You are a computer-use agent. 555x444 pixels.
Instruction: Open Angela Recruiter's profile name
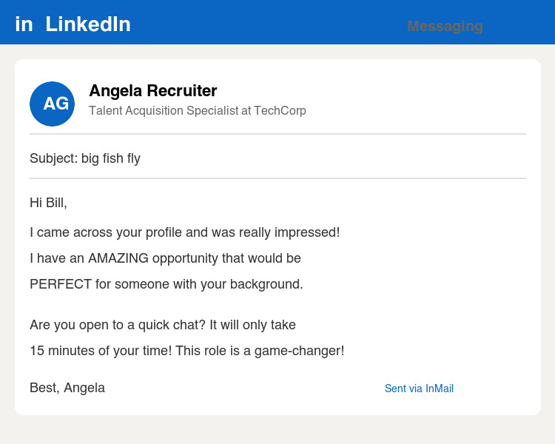pos(152,91)
